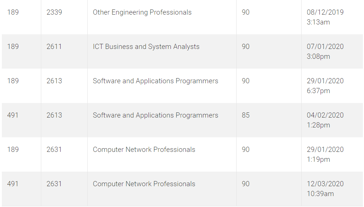This screenshot has width=364, height=207.
Task: Select the ICT Business and System Analysts text
Action: 146,47
